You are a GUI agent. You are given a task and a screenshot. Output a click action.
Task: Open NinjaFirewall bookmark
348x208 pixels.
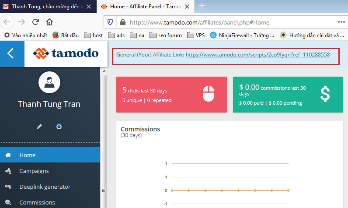click(x=242, y=35)
